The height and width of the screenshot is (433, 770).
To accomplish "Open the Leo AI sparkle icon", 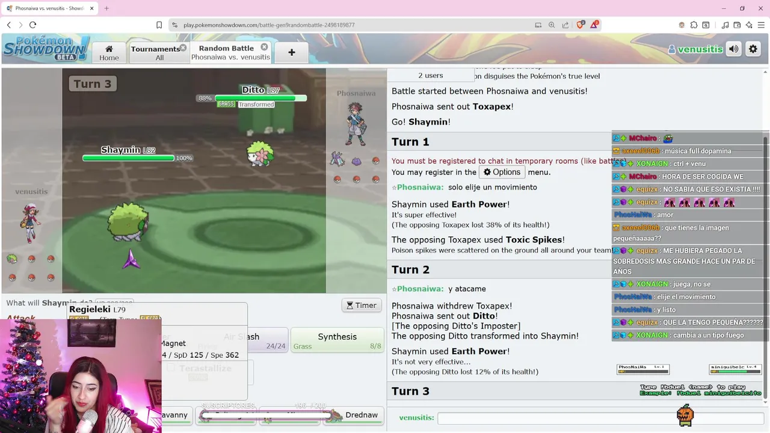I will point(749,25).
